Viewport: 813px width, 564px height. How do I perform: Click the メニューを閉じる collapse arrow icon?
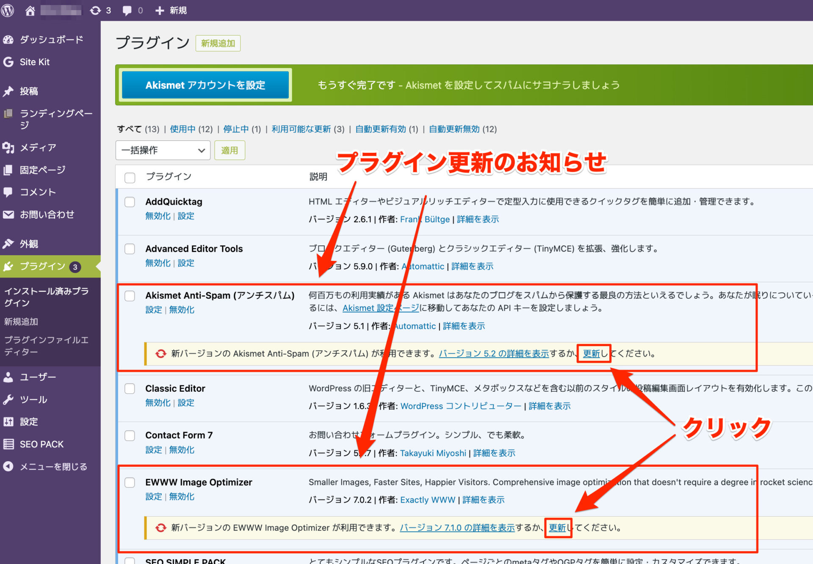(x=8, y=467)
